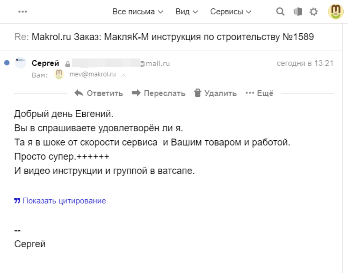Reply using the "Ответить" button

point(99,93)
